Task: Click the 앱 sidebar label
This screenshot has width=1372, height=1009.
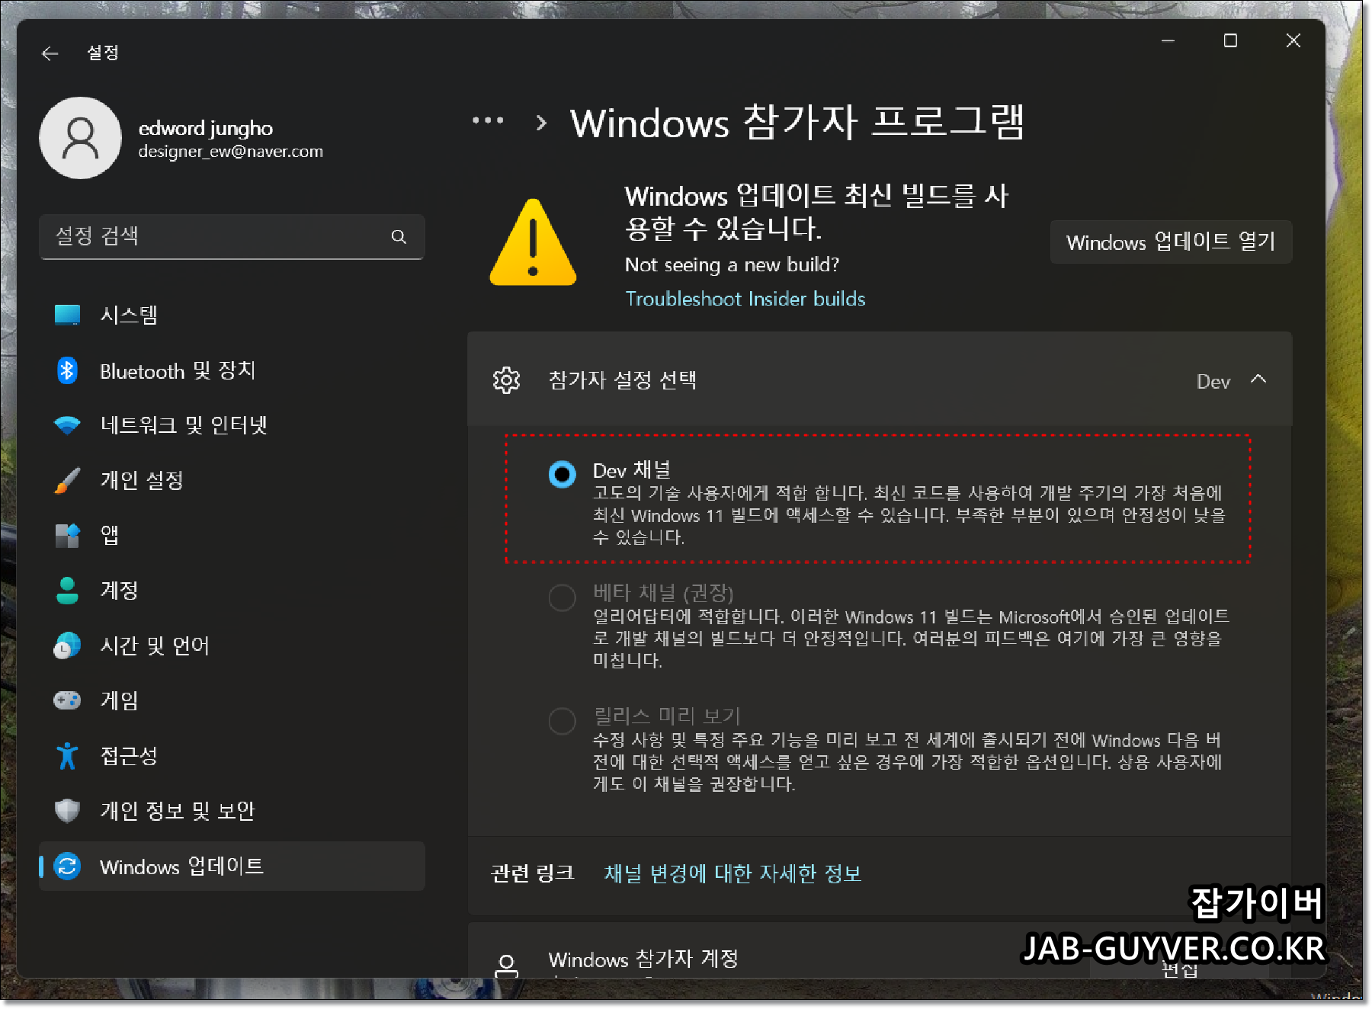Action: point(110,535)
